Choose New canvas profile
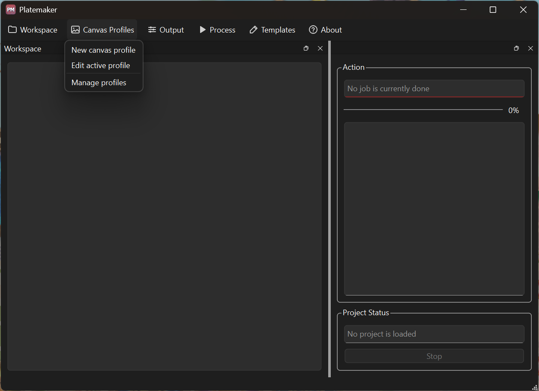539x391 pixels. (x=104, y=50)
